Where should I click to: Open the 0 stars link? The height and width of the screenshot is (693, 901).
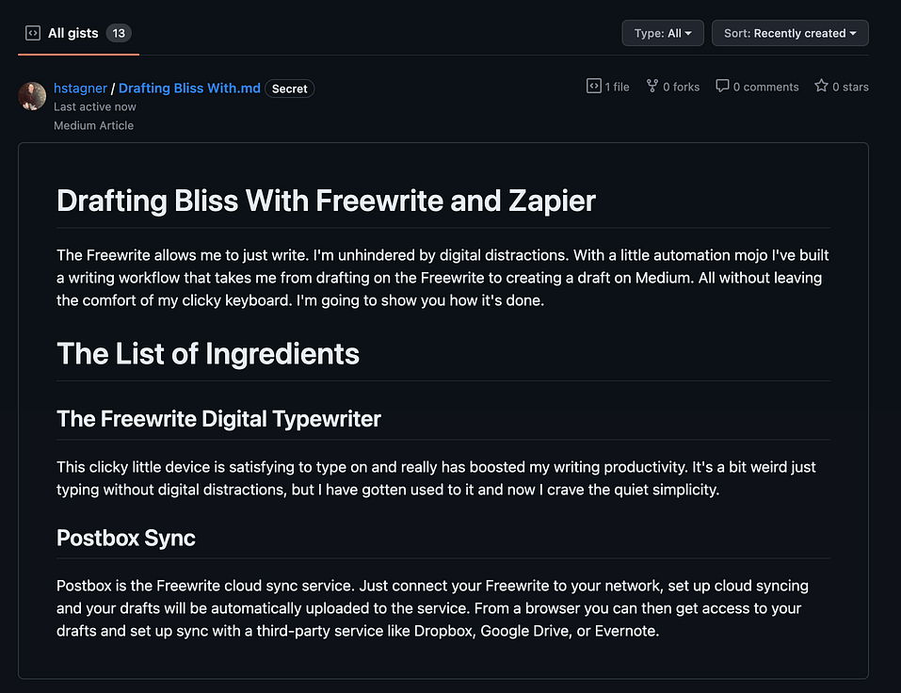click(842, 87)
